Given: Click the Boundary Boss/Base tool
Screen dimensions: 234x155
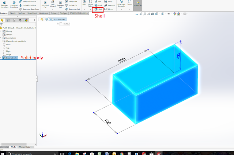Looking at the screenshot, I should tap(29, 9).
